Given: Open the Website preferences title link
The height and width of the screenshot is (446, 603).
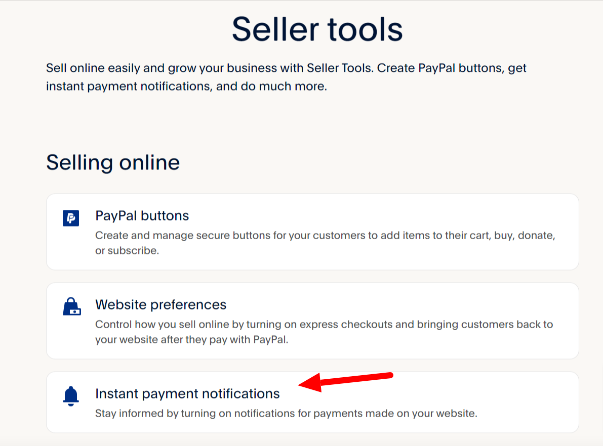Looking at the screenshot, I should [x=160, y=304].
